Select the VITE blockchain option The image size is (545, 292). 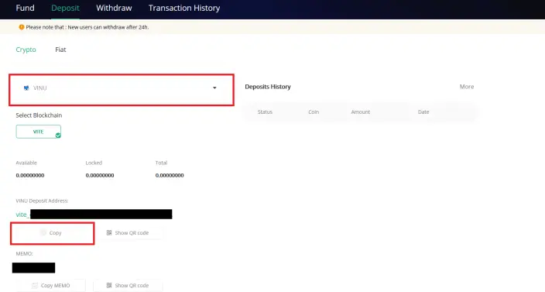[x=38, y=132]
